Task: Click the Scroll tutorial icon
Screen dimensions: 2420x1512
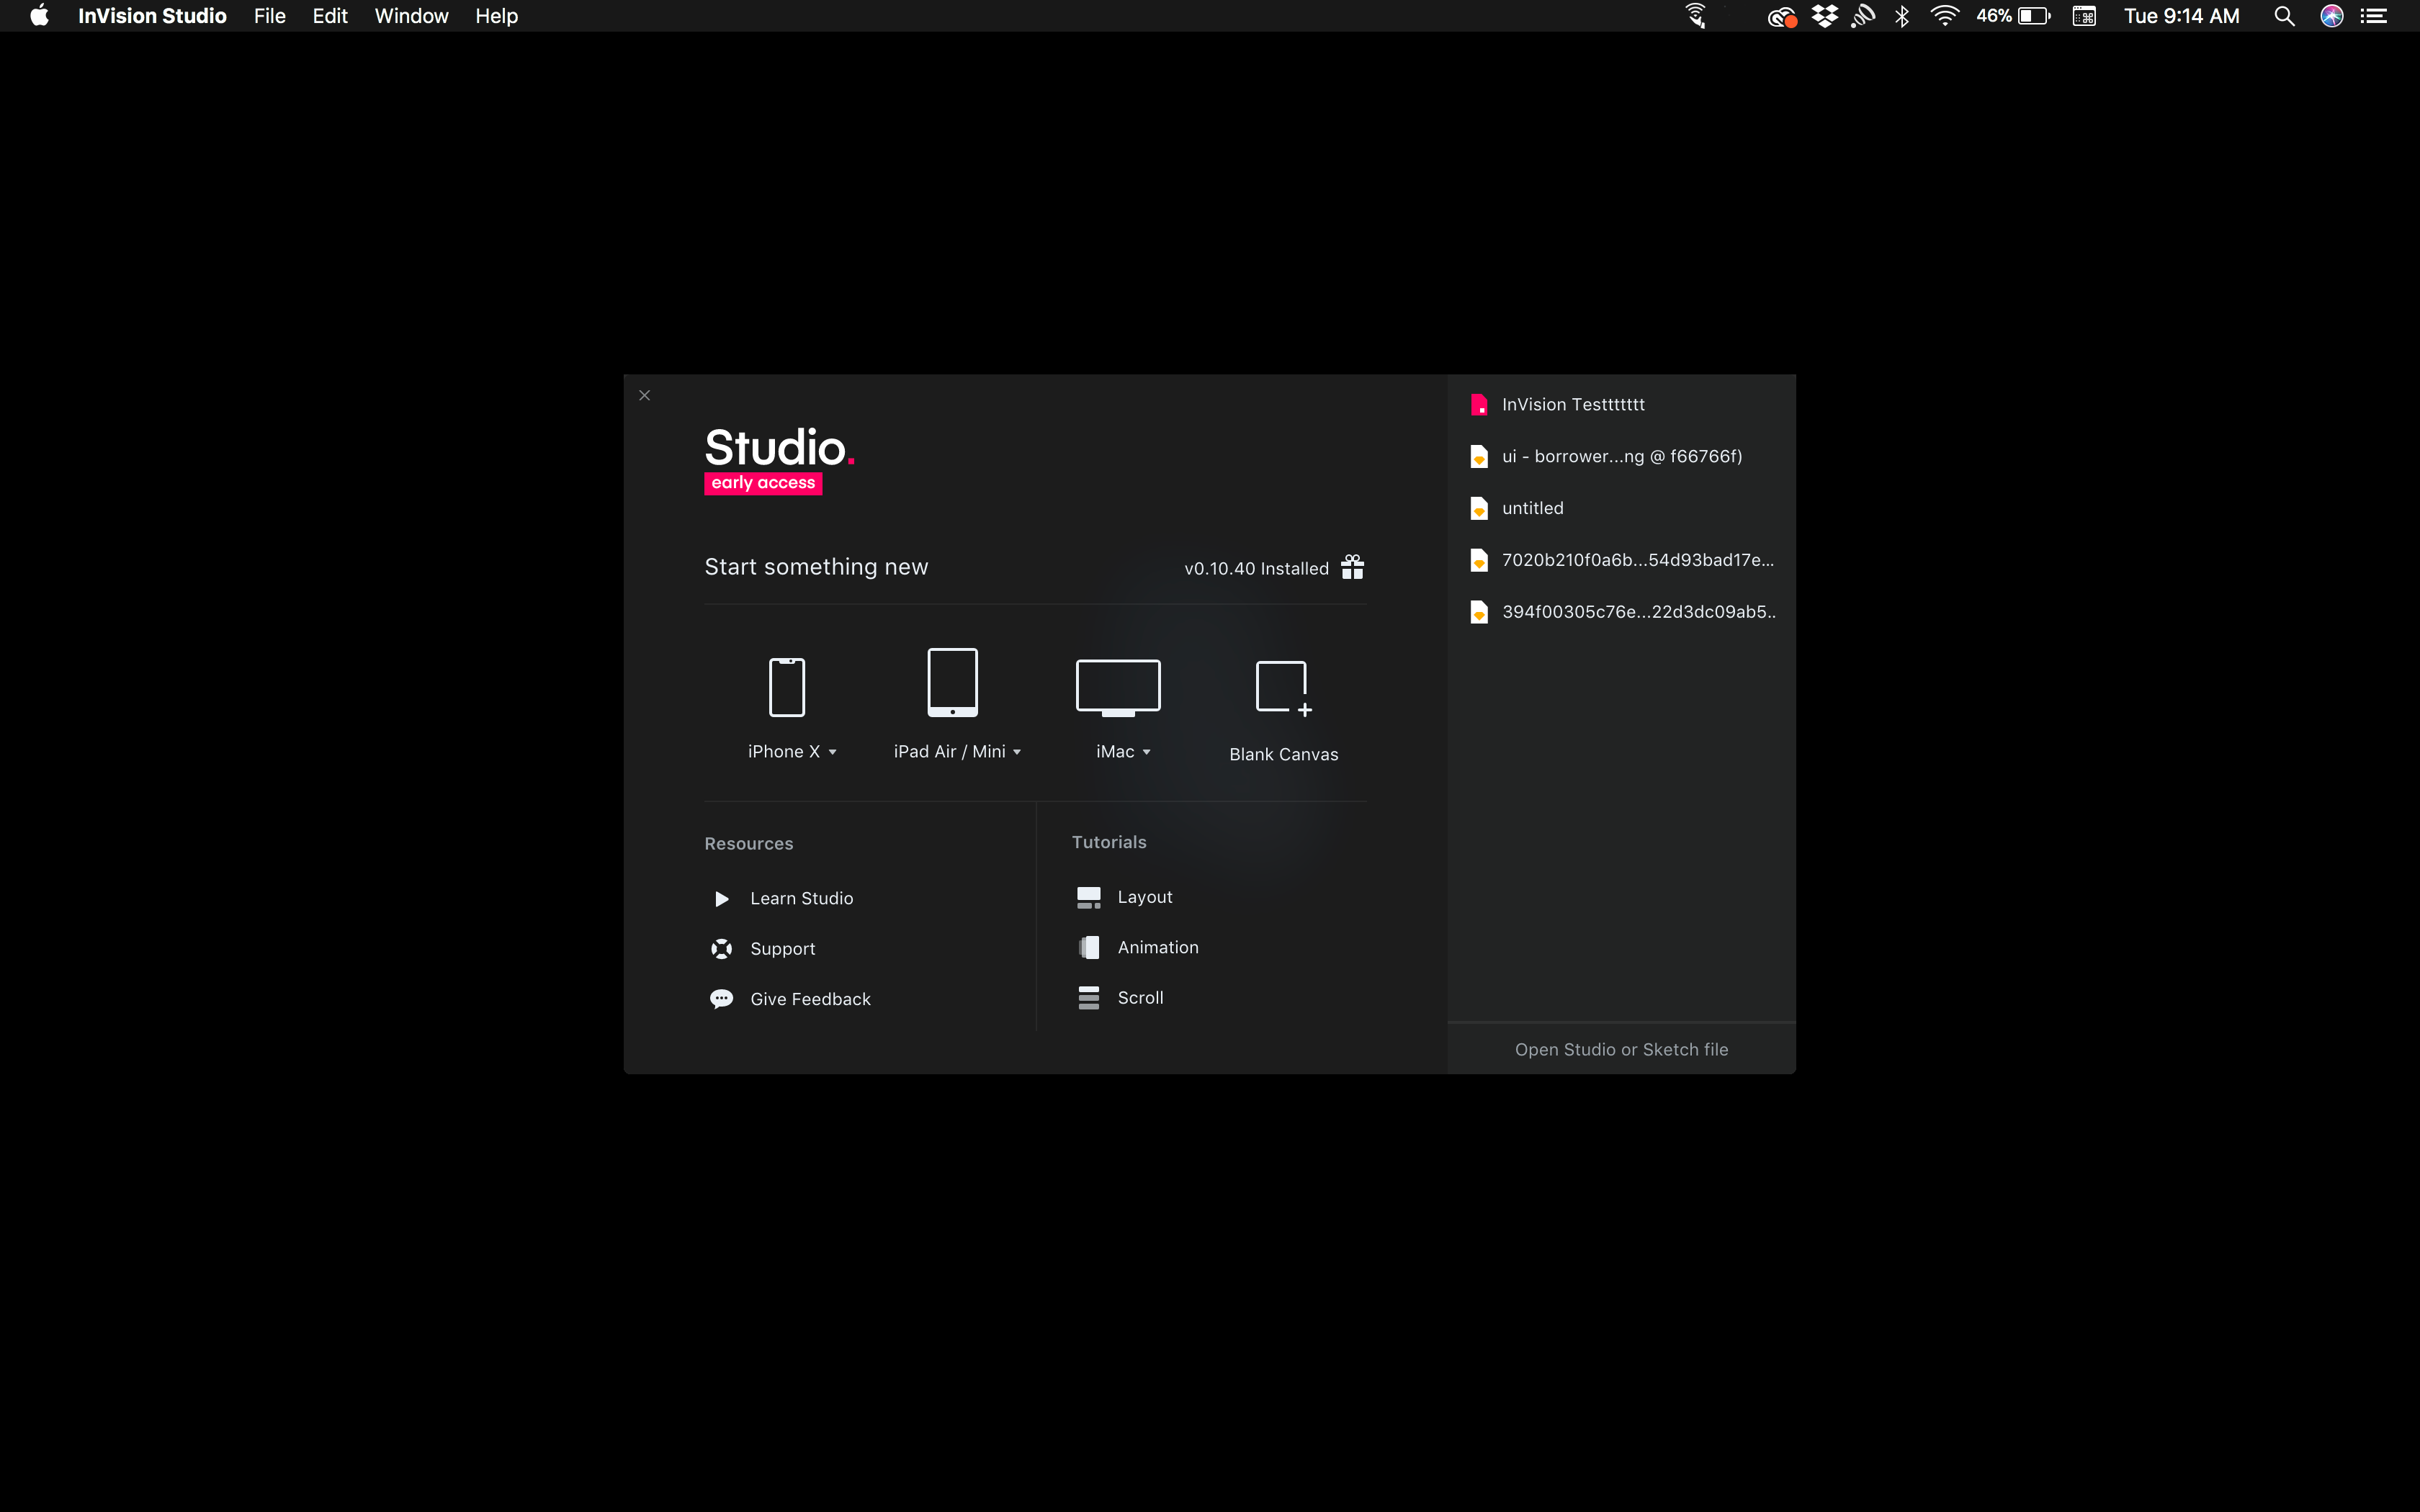Action: click(x=1089, y=998)
